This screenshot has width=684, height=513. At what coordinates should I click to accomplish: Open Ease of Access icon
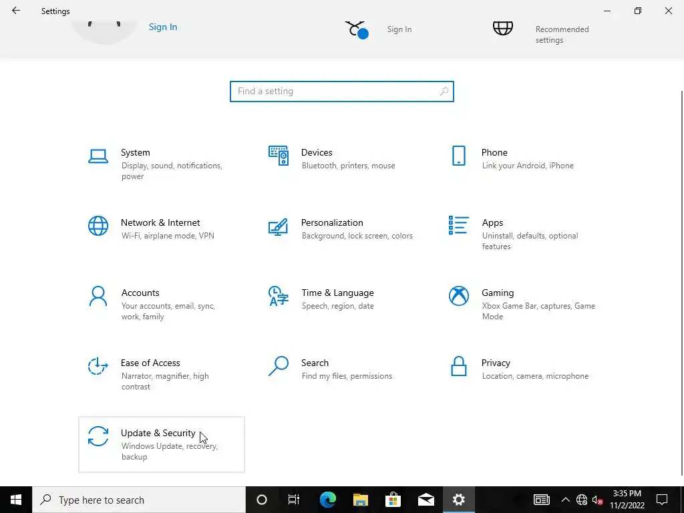[98, 366]
